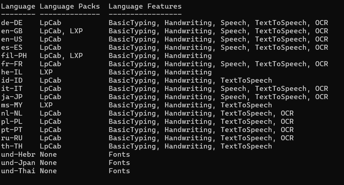Click Speech in the it-IT row
This screenshot has width=344, height=185.
pyautogui.click(x=233, y=89)
